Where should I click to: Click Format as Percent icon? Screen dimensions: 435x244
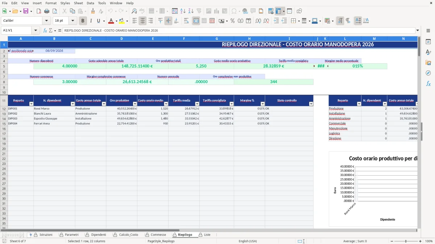click(x=232, y=21)
